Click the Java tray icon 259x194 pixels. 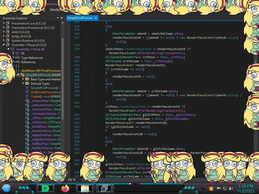tap(211, 188)
